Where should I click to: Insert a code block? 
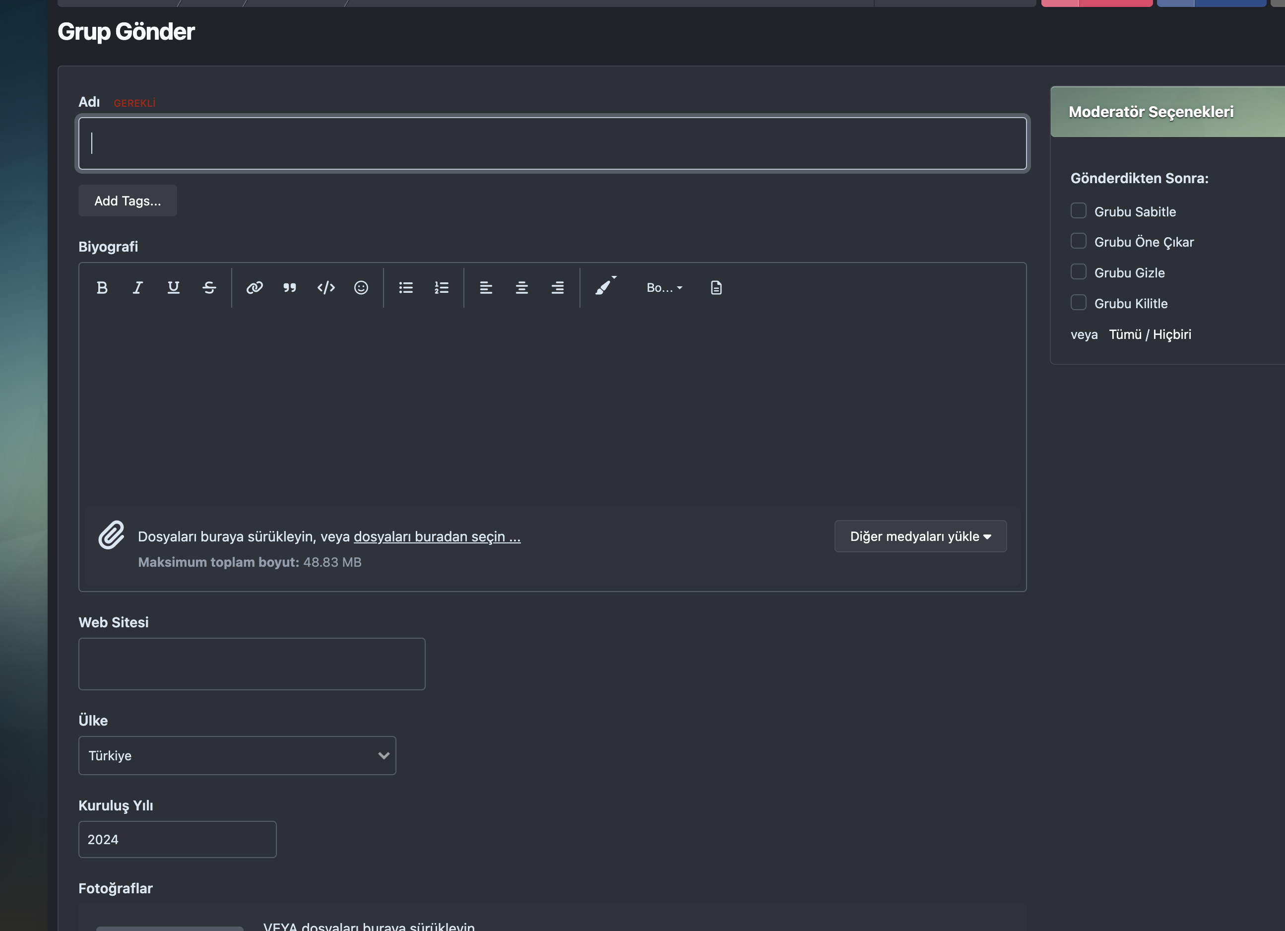click(326, 288)
